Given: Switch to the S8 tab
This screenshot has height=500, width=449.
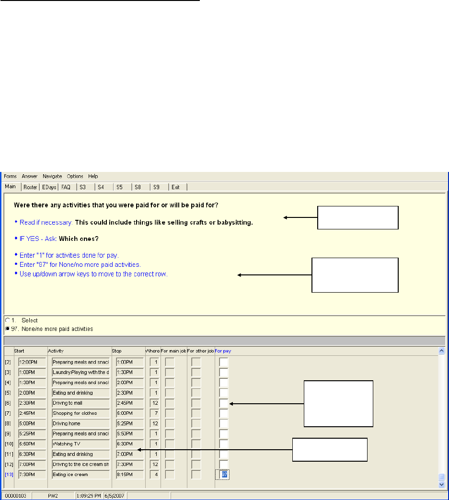Looking at the screenshot, I should pyautogui.click(x=138, y=187).
